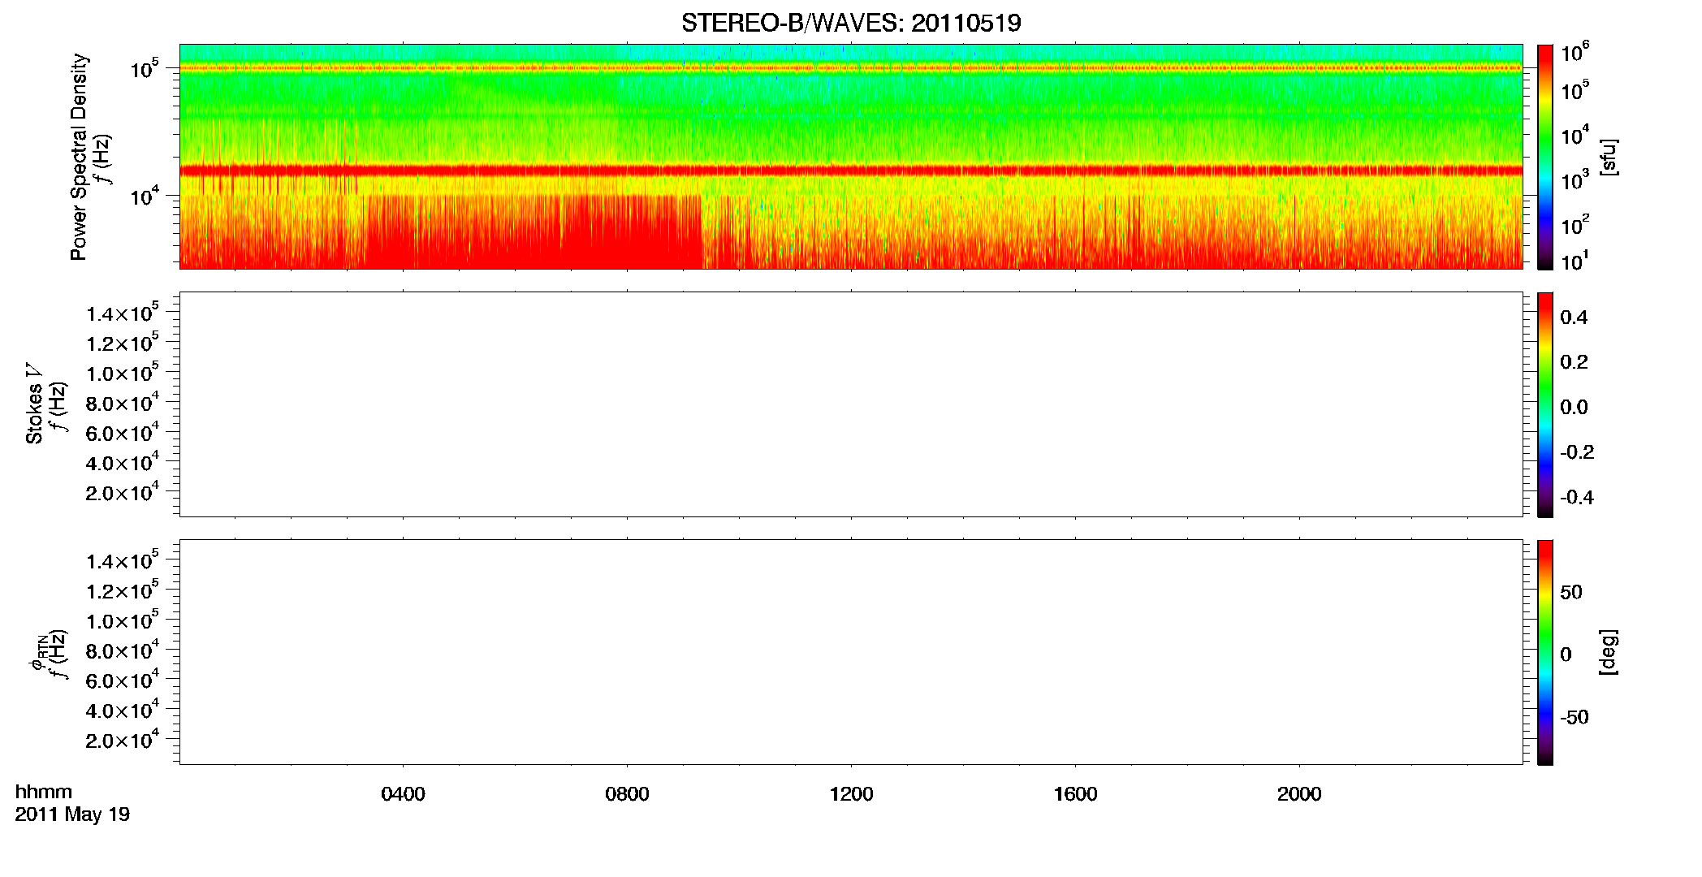This screenshot has width=1702, height=877.
Task: Click the 2000 time axis label
Action: point(1299,794)
